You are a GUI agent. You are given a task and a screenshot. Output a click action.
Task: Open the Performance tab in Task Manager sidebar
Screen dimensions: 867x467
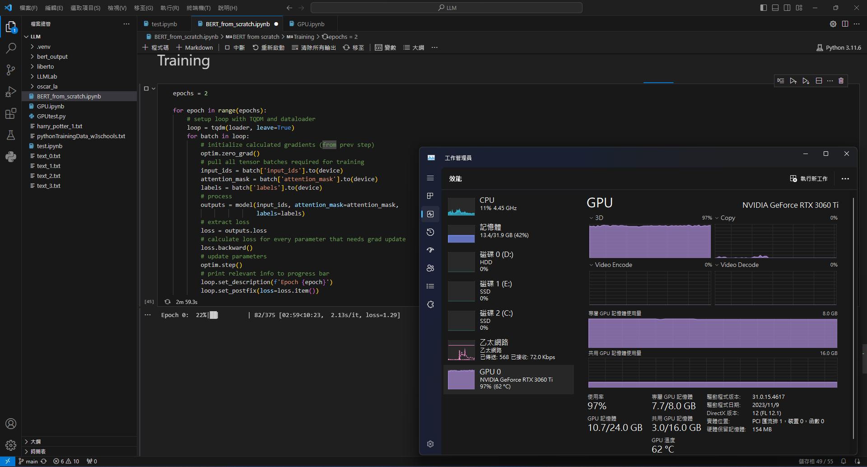click(x=430, y=214)
